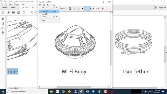The height and width of the screenshot is (94, 167).
Task: Click the Copy icon in Snipping Tool toolbar
Action: pos(74,9)
